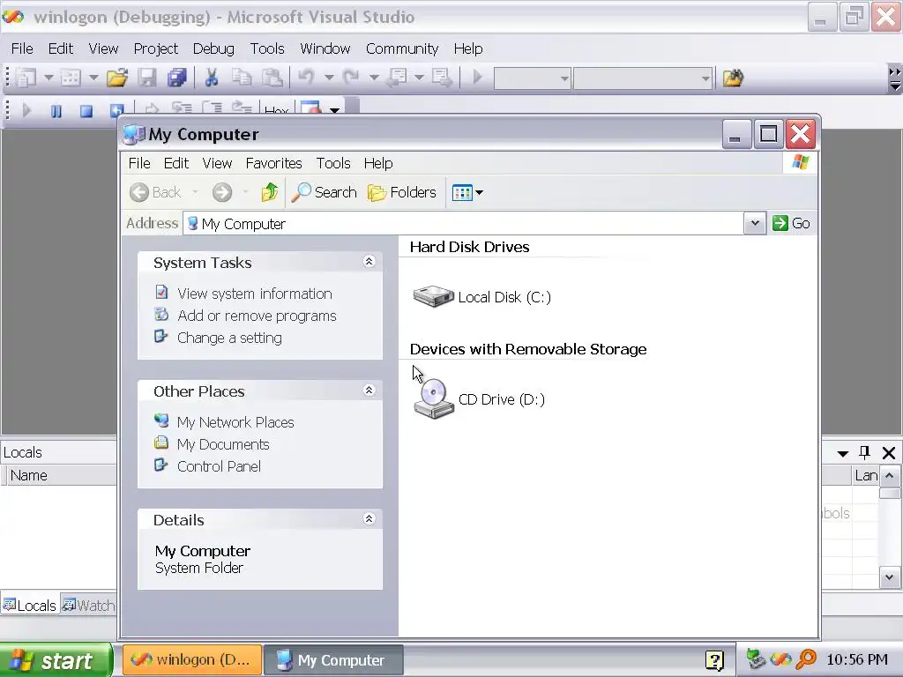The image size is (903, 677).
Task: Click the Step Into icon
Action: (182, 108)
